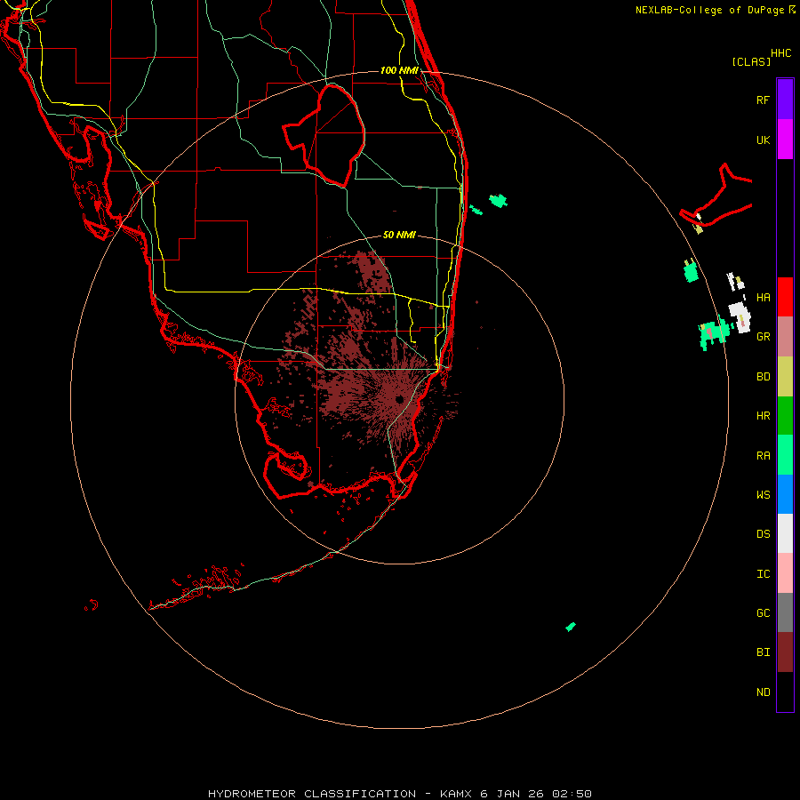Click the IC pink legend swatch
The height and width of the screenshot is (800, 800).
pyautogui.click(x=785, y=573)
